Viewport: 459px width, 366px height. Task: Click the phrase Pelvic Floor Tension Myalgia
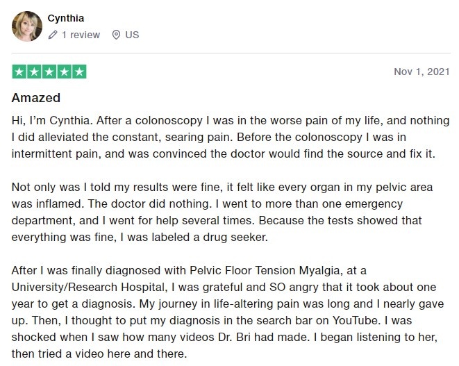tap(265, 271)
